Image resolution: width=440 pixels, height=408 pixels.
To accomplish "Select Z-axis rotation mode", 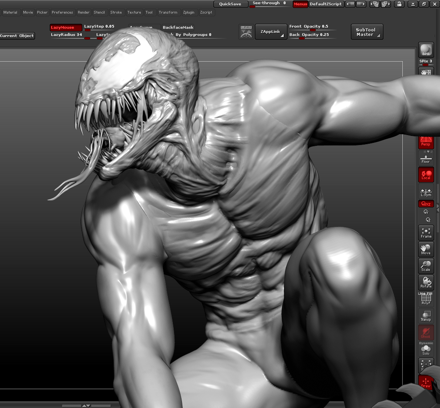I will pos(428,220).
